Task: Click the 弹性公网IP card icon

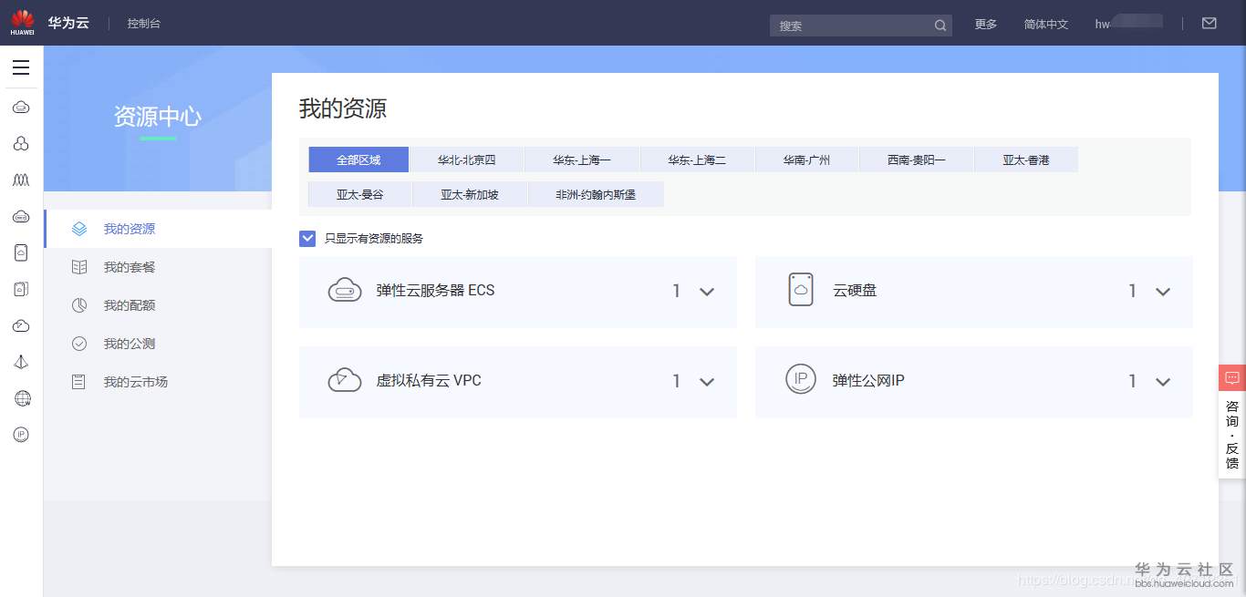Action: coord(801,379)
